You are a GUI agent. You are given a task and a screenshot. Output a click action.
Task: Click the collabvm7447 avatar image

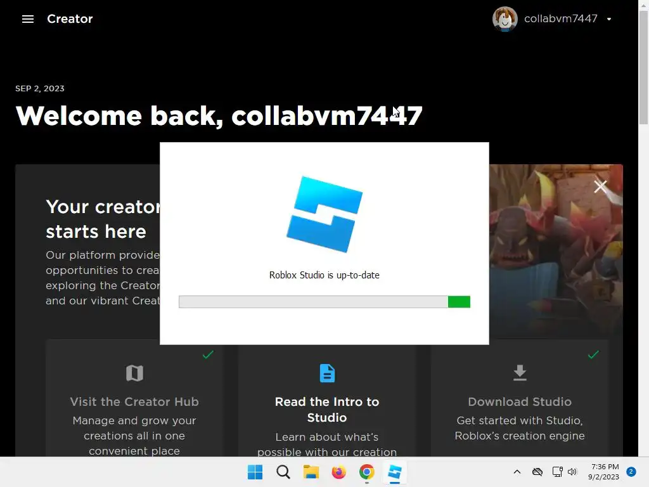coord(504,19)
